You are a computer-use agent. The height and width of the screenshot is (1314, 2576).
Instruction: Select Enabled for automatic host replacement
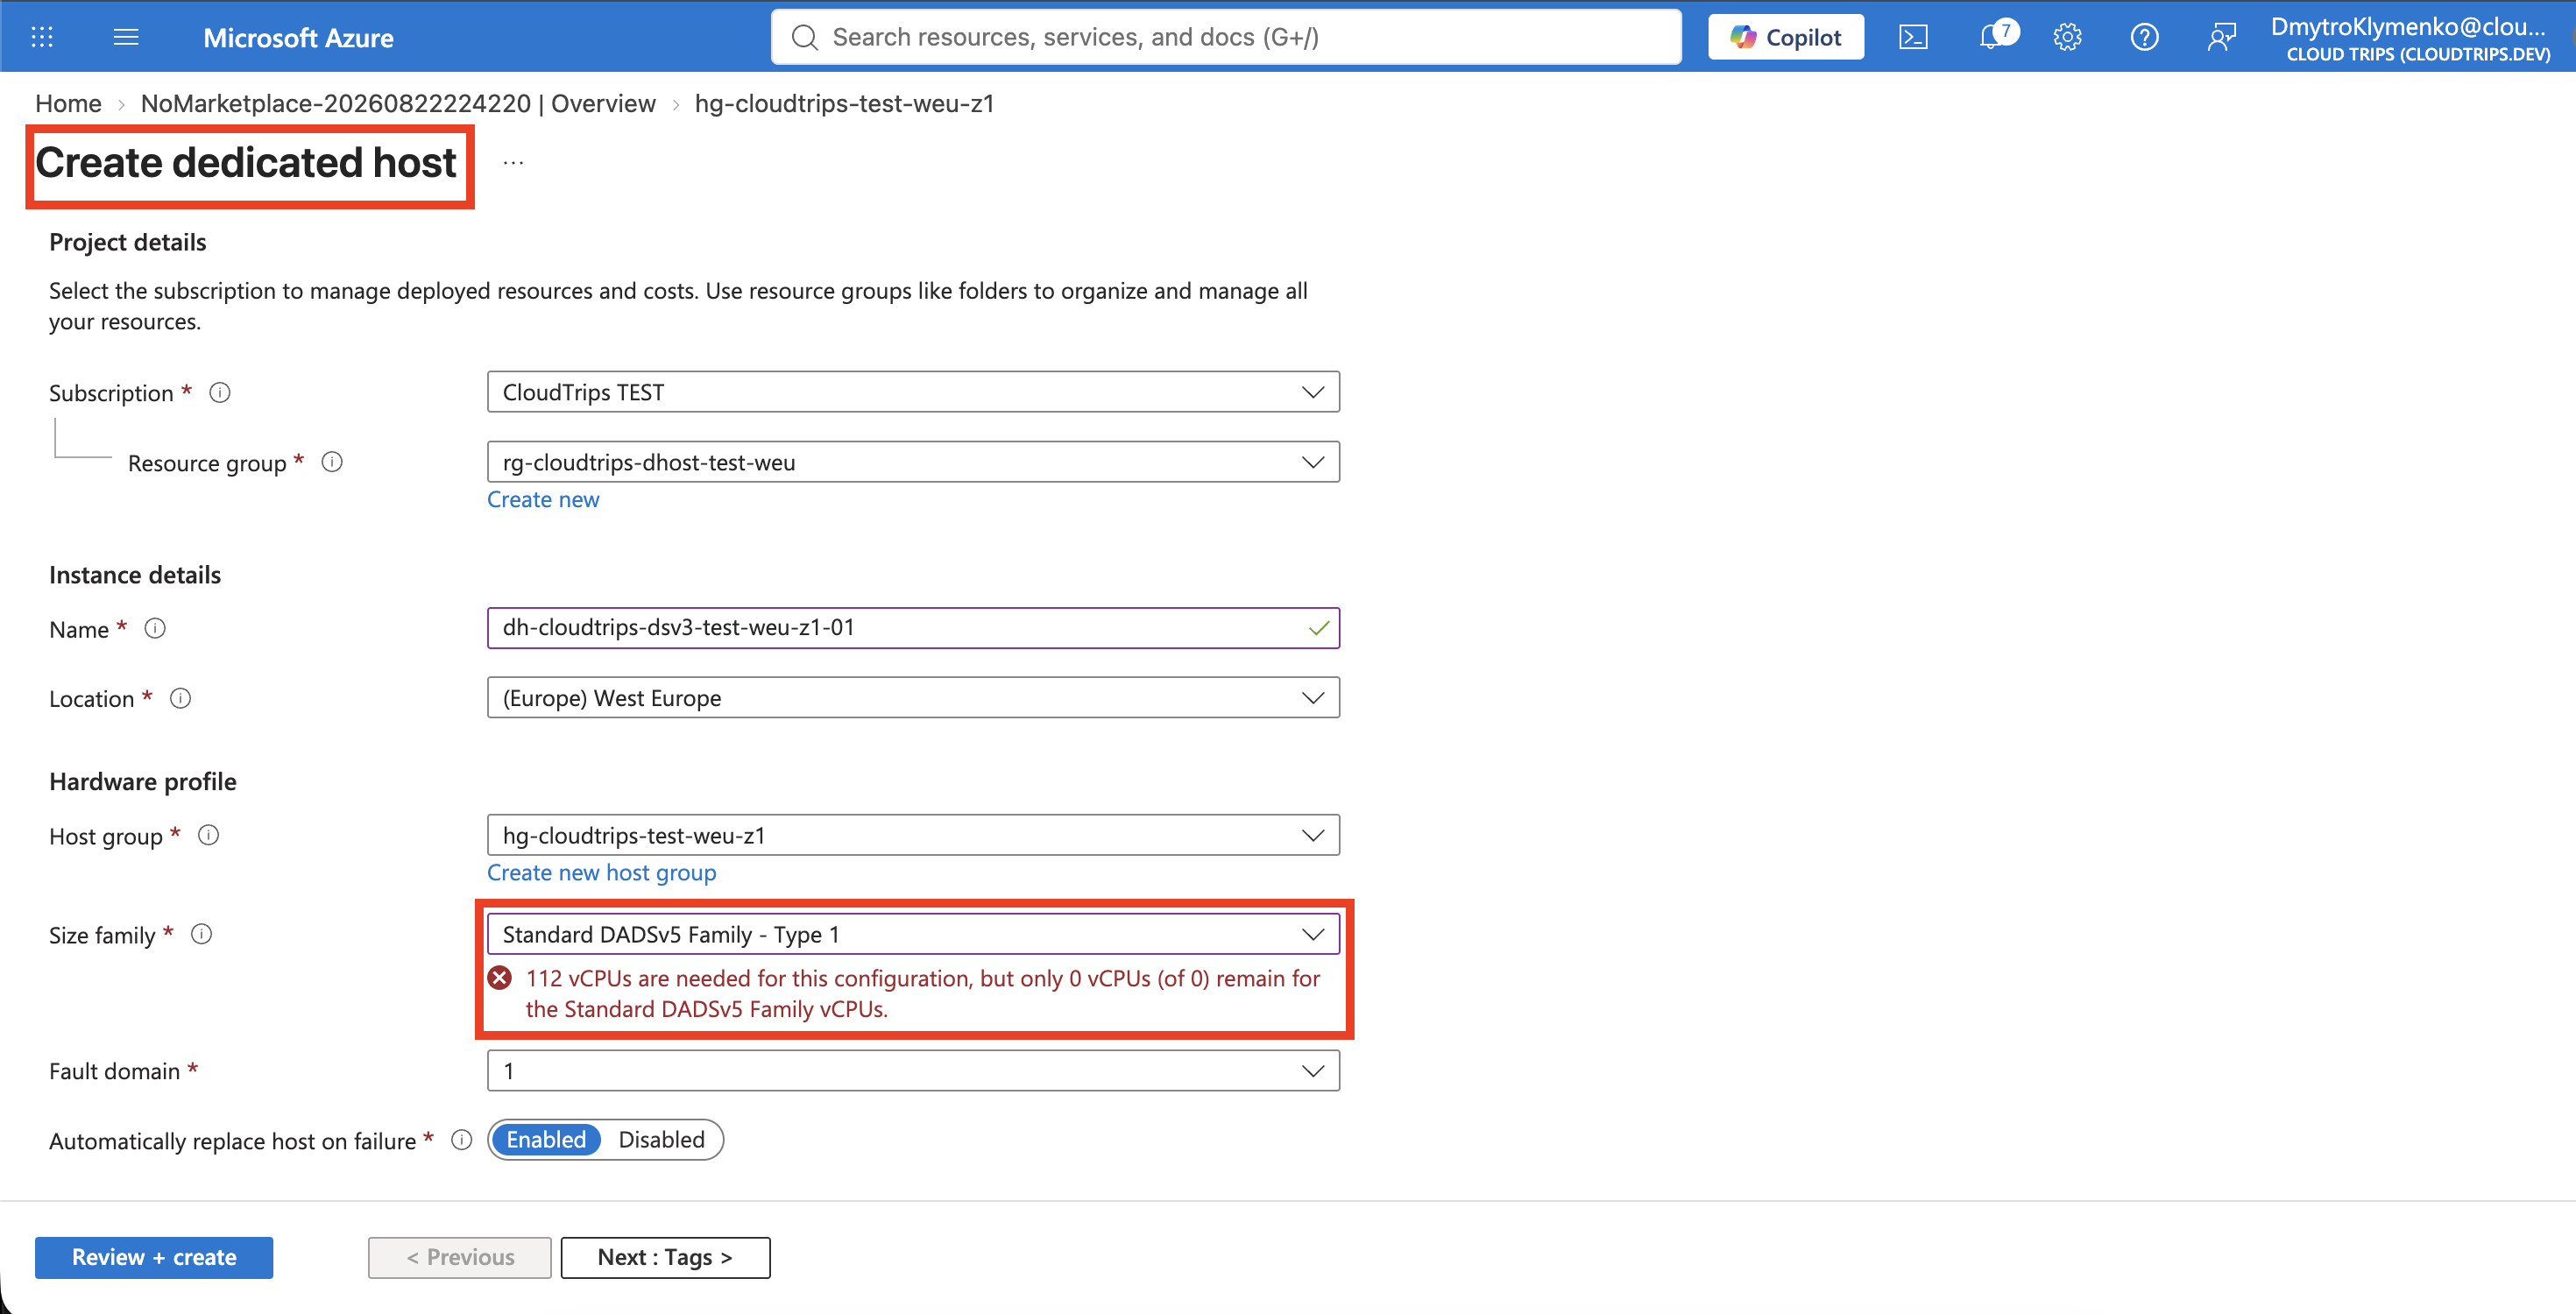[x=546, y=1140]
